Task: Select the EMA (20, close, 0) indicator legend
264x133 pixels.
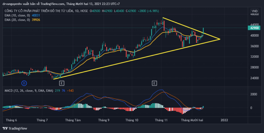Action: [17, 20]
